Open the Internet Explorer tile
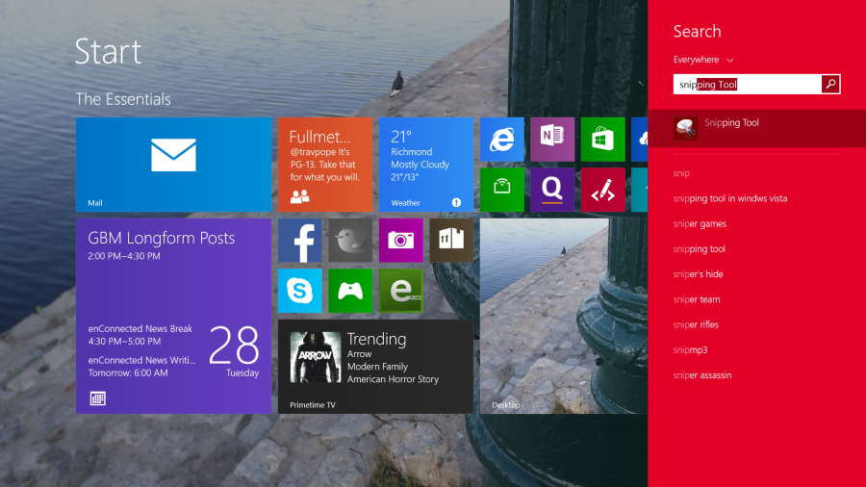This screenshot has width=866, height=487. [502, 140]
